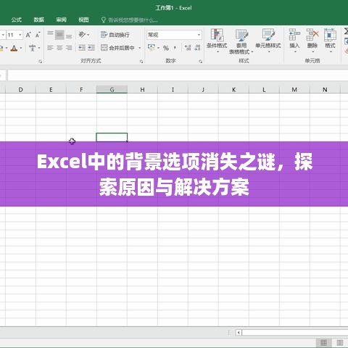The width and height of the screenshot is (348, 348).
Task: Click the decrease decimal icon
Action: [x=197, y=48]
